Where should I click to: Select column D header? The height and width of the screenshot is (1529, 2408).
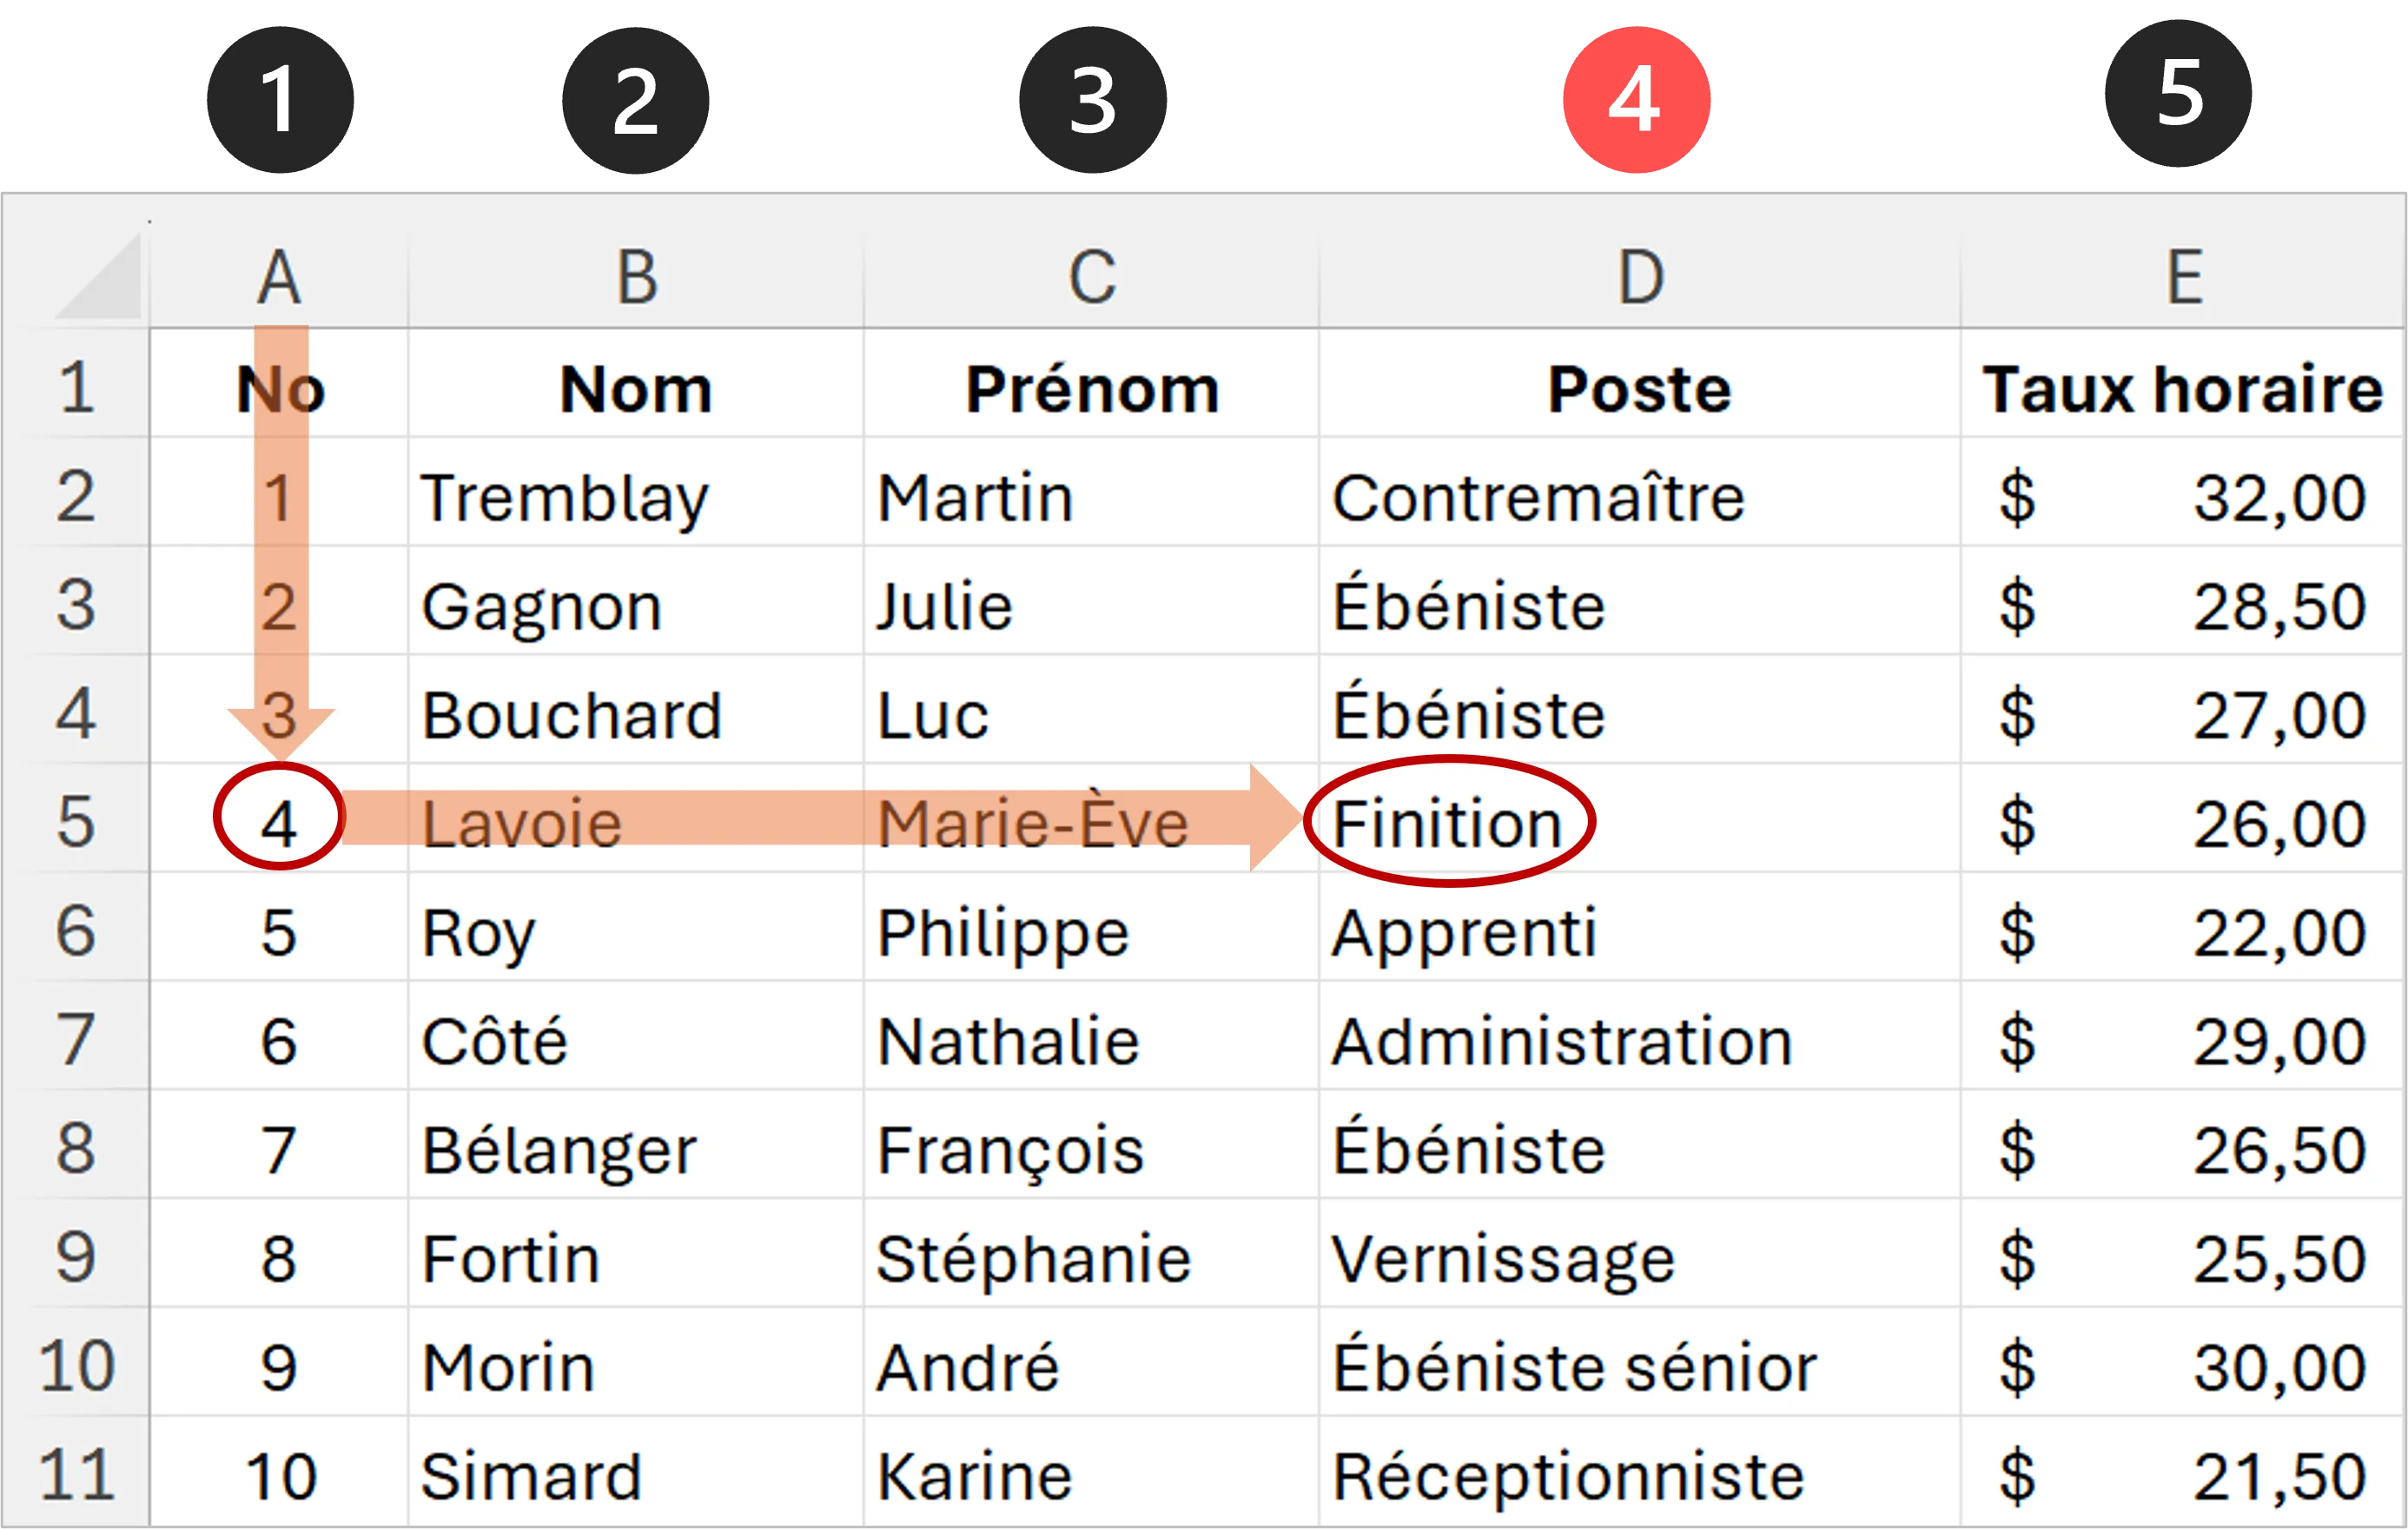click(x=1640, y=277)
